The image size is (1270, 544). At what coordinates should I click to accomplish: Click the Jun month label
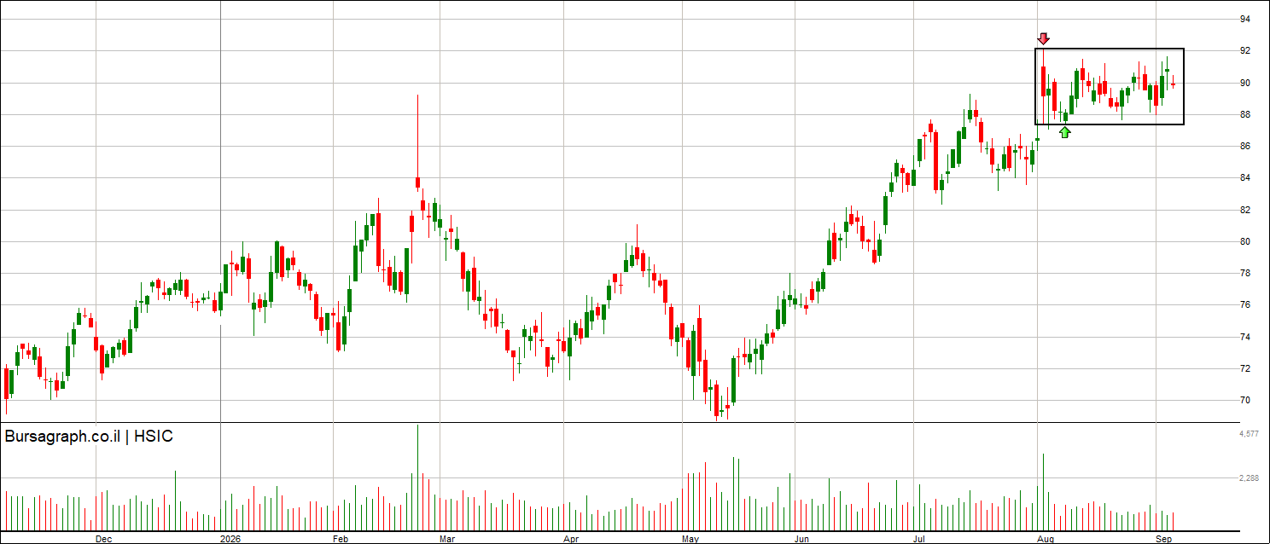pyautogui.click(x=801, y=539)
